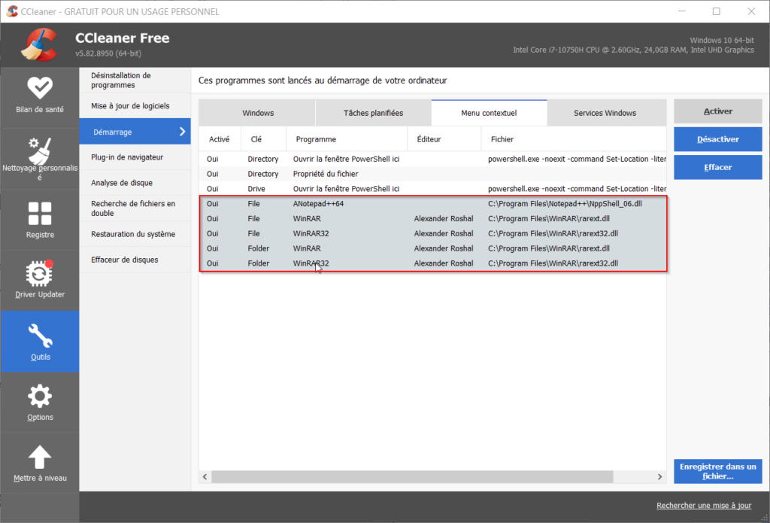The image size is (770, 523).
Task: Sort by Fichier column header
Action: click(574, 139)
